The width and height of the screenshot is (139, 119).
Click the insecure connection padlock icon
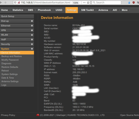click(19, 3)
